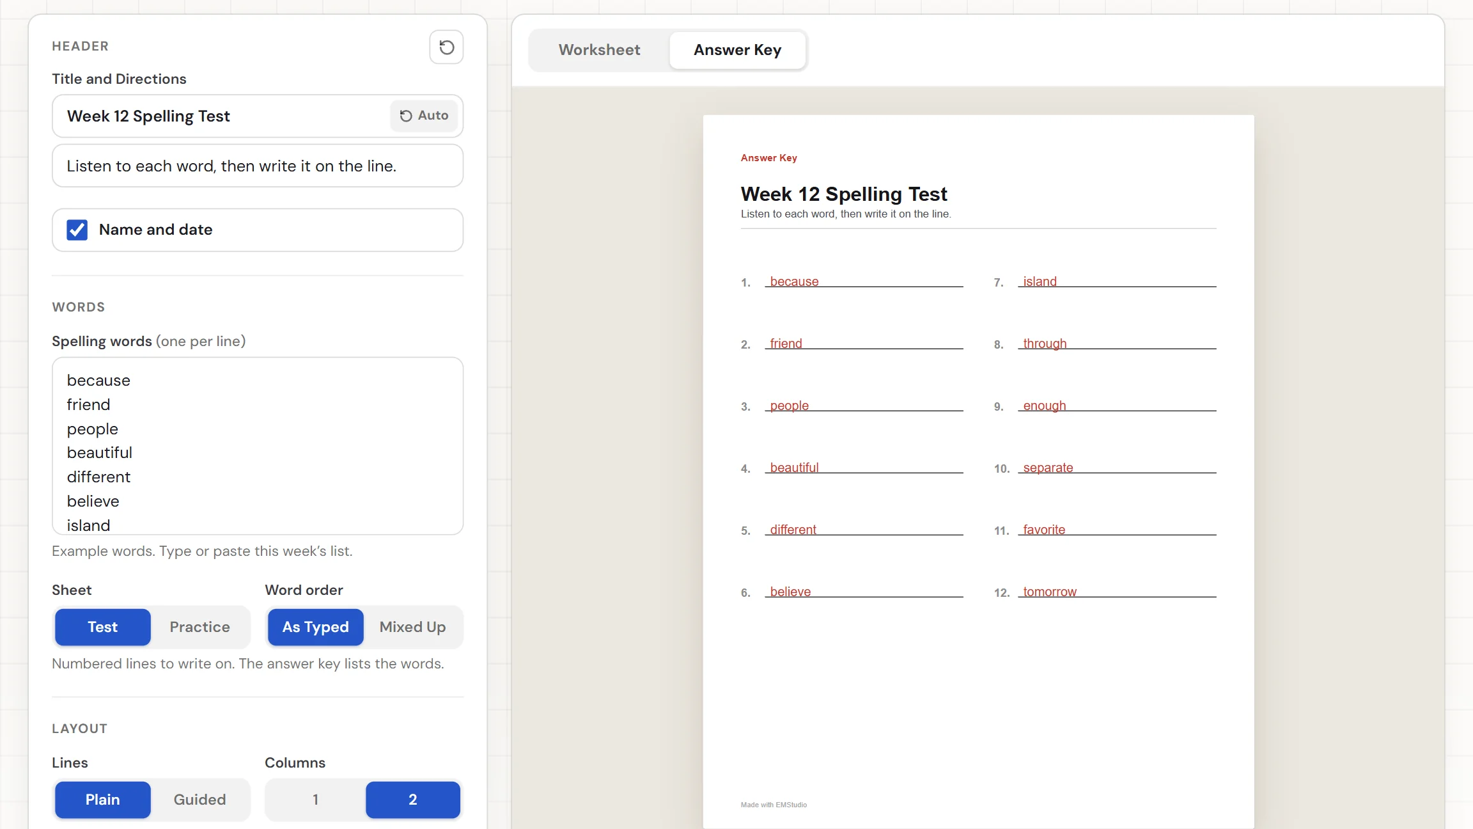Click the directions input field
Viewport: 1473px width, 829px height.
tap(258, 166)
